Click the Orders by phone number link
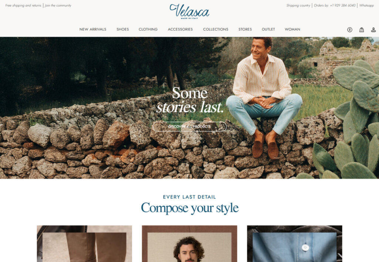Viewport: 379px width, 262px height. coord(335,5)
